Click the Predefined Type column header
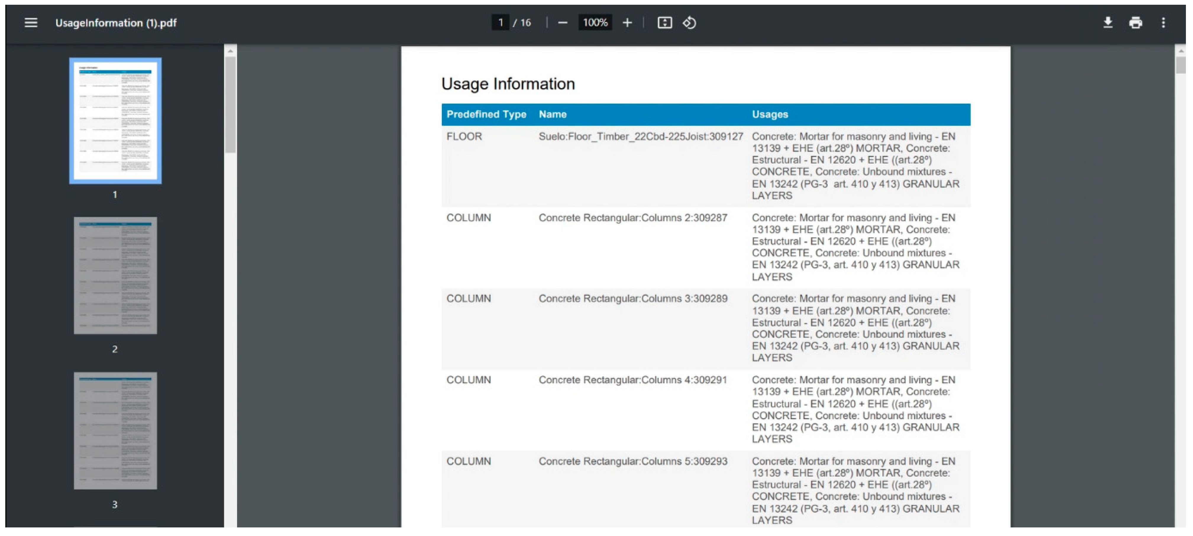The image size is (1193, 536). point(486,114)
